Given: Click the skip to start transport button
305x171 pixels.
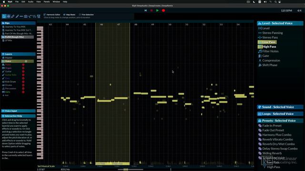Looking at the screenshot, I should pyautogui.click(x=145, y=10).
